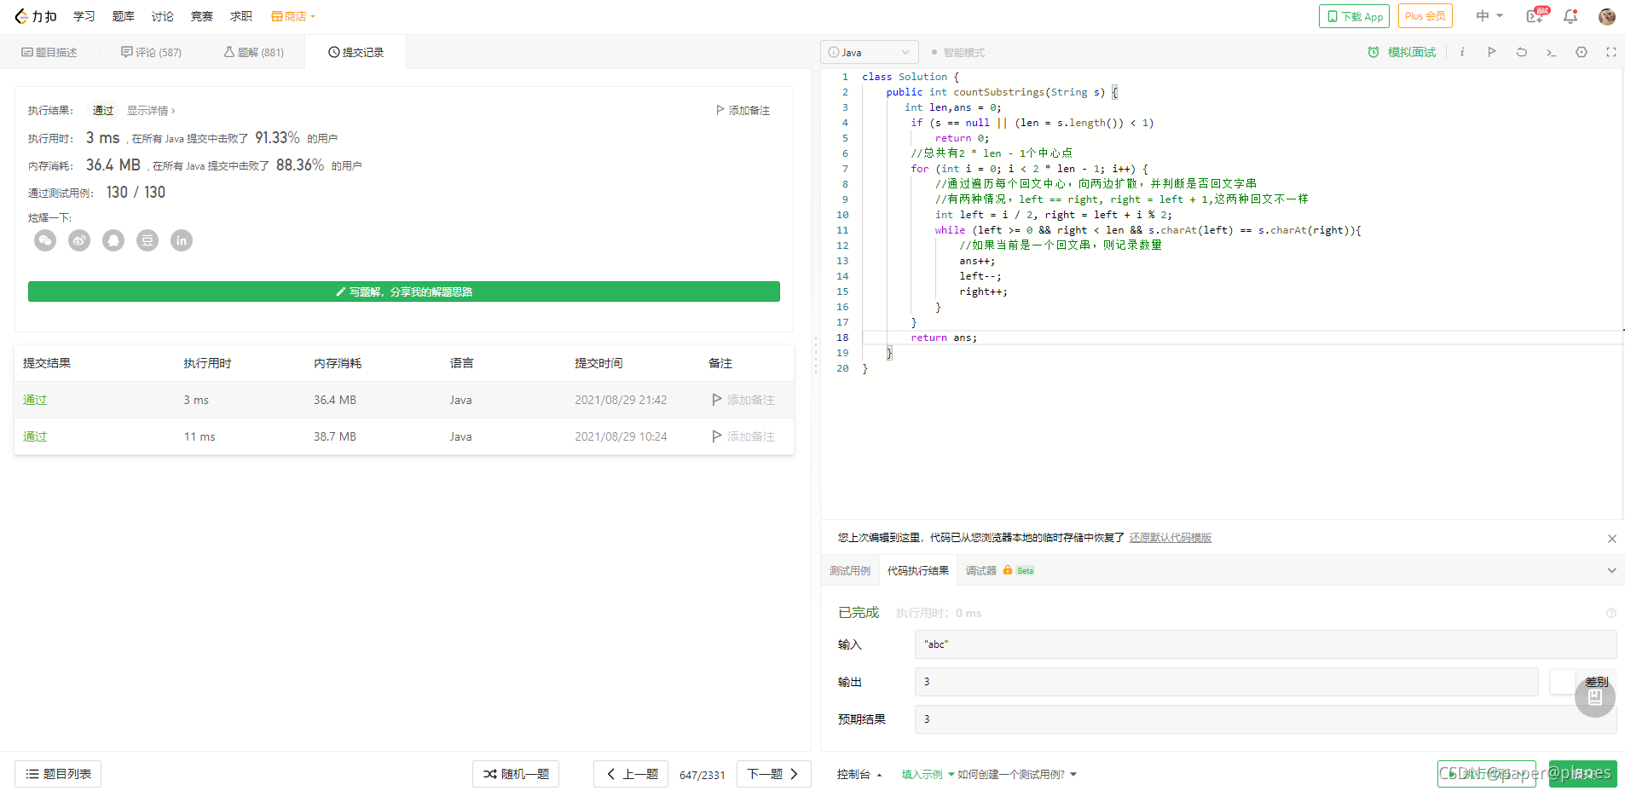The width and height of the screenshot is (1625, 791).
Task: Reset code with the revert icon
Action: click(1521, 52)
